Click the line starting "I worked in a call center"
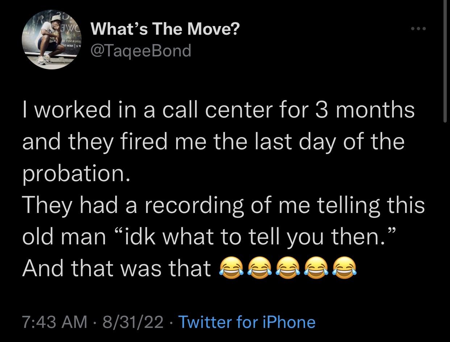450x342 pixels. click(218, 110)
